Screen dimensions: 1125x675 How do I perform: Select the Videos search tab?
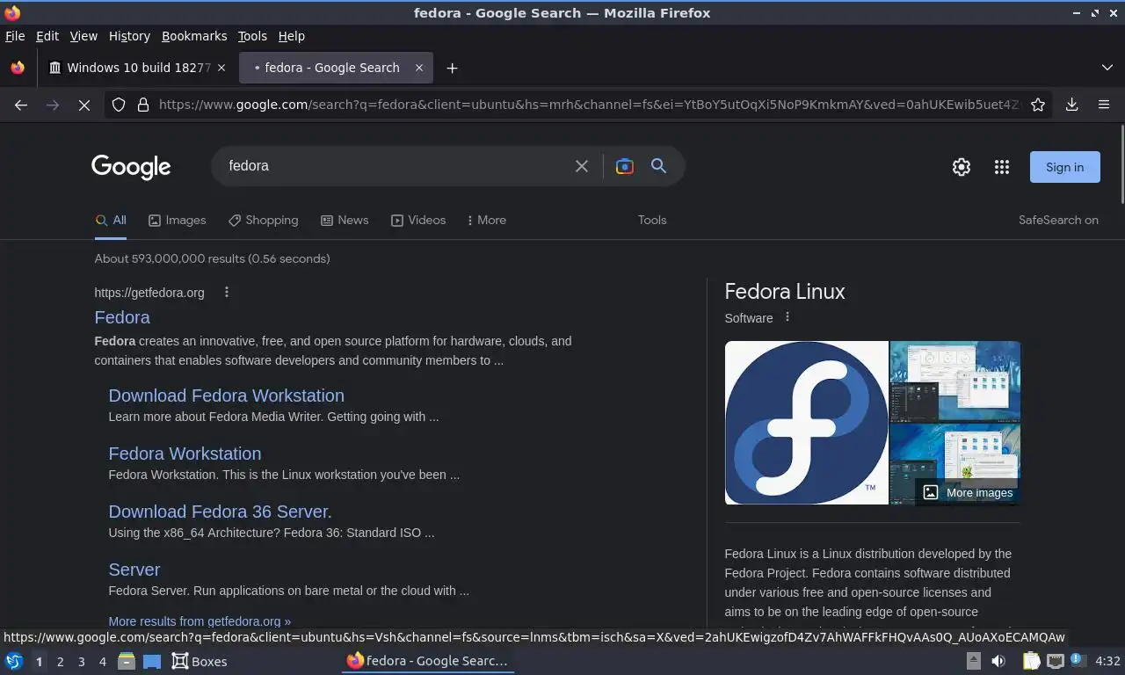pyautogui.click(x=418, y=220)
